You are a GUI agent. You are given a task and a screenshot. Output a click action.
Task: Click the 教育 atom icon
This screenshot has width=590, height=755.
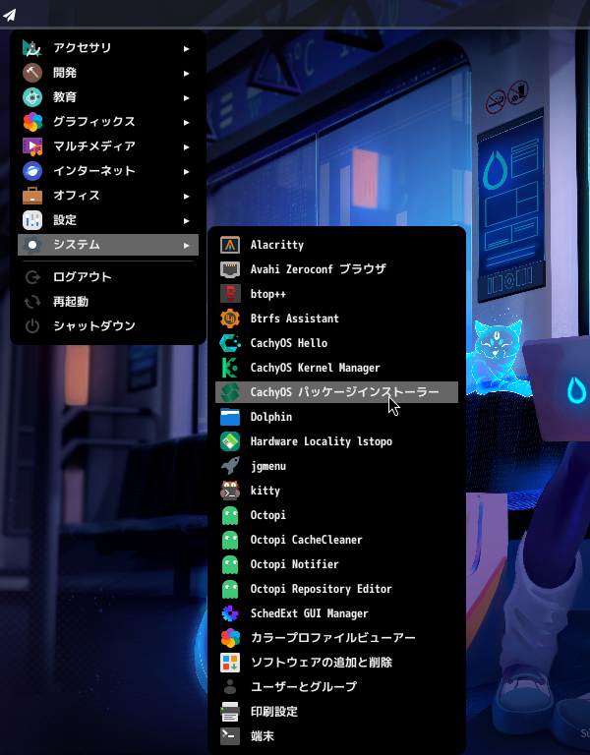[x=32, y=97]
